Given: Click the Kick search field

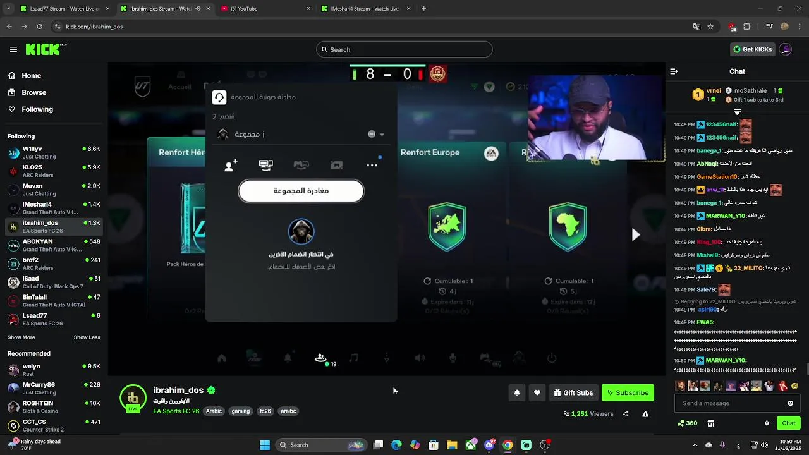Looking at the screenshot, I should [x=404, y=49].
